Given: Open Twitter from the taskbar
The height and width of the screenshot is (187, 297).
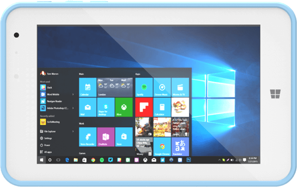Looking at the screenshot, I should pyautogui.click(x=110, y=160).
